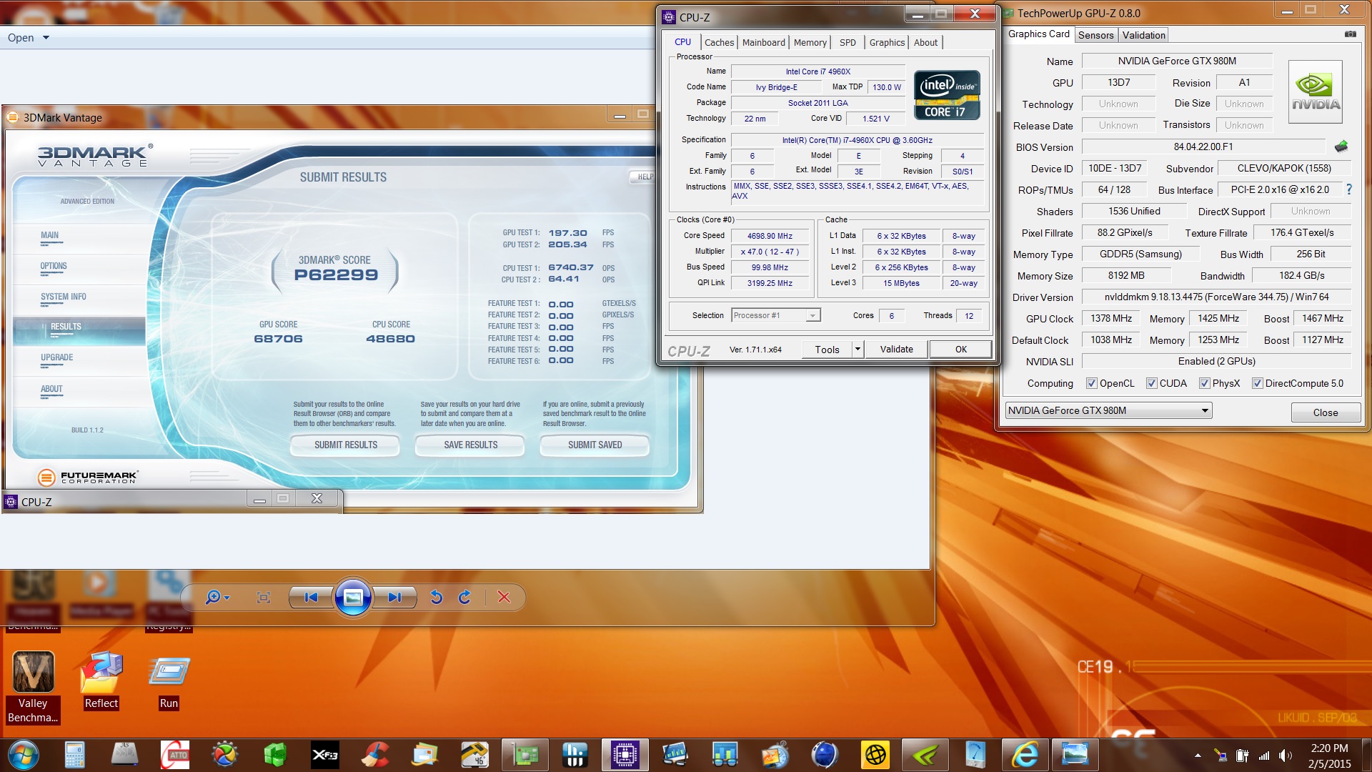This screenshot has width=1372, height=772.
Task: Open the Open dropdown menu in photo viewer
Action: pyautogui.click(x=29, y=37)
